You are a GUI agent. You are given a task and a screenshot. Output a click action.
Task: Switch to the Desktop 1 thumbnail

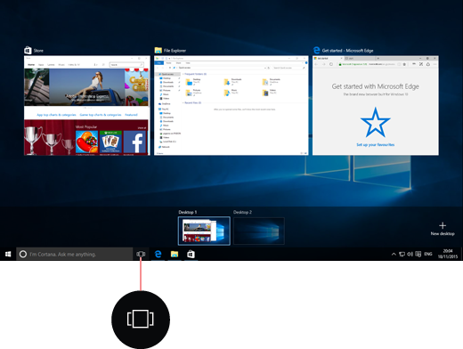pos(204,231)
